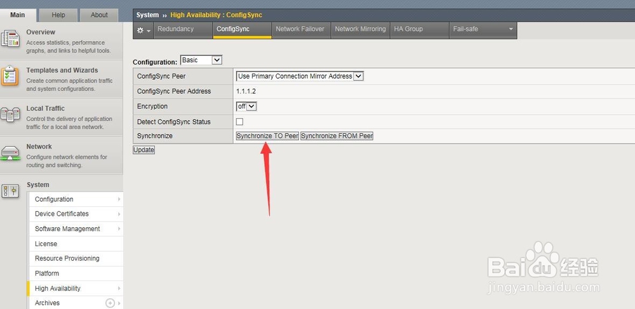635x309 pixels.
Task: Expand the Device Certificates submenu arrow
Action: point(119,214)
